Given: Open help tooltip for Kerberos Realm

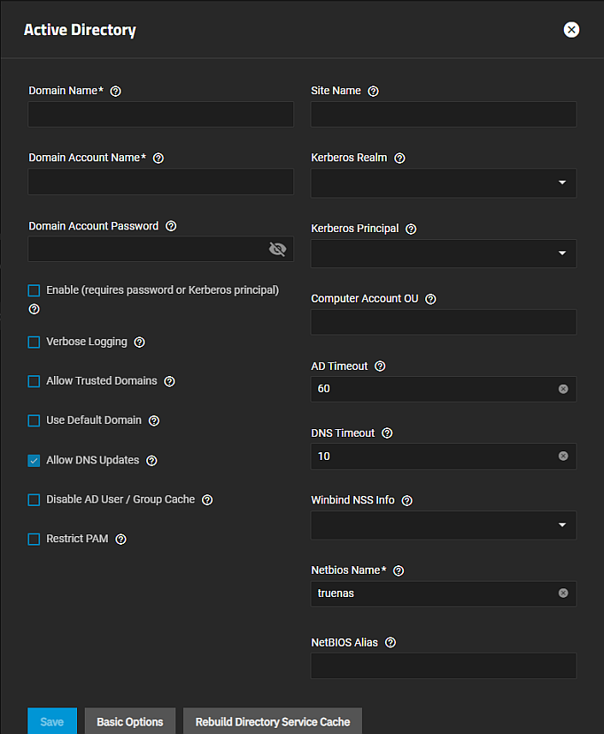Looking at the screenshot, I should click(x=400, y=158).
